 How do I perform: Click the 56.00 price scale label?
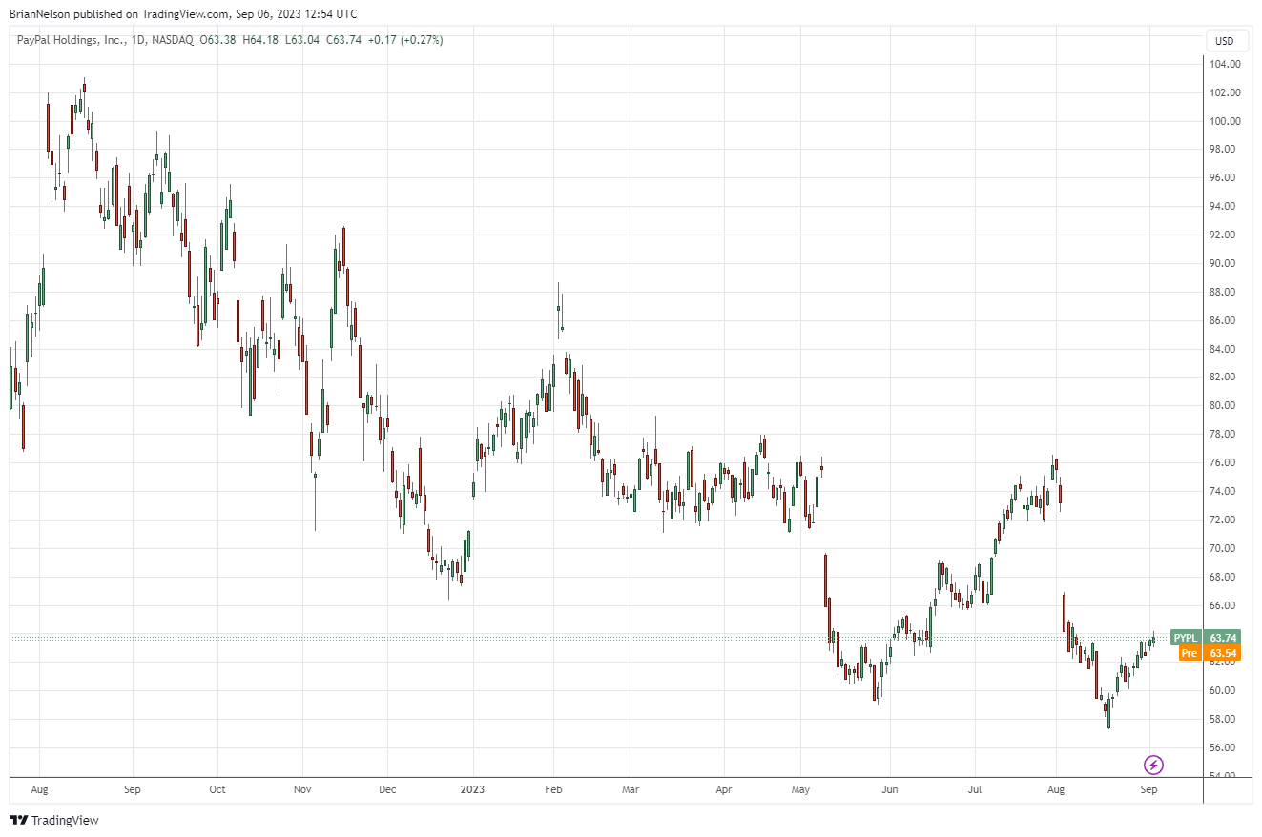[x=1224, y=747]
